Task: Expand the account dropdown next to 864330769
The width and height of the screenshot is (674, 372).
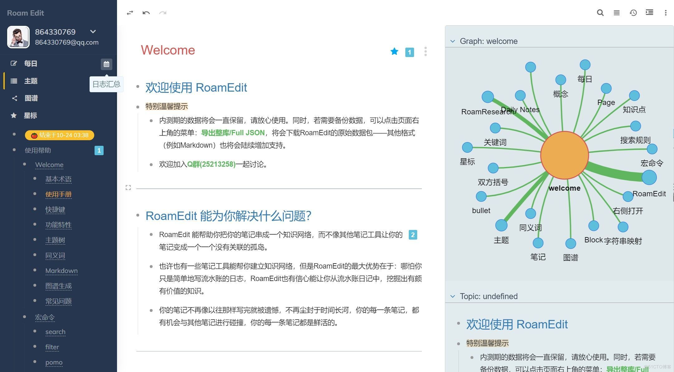Action: click(93, 31)
